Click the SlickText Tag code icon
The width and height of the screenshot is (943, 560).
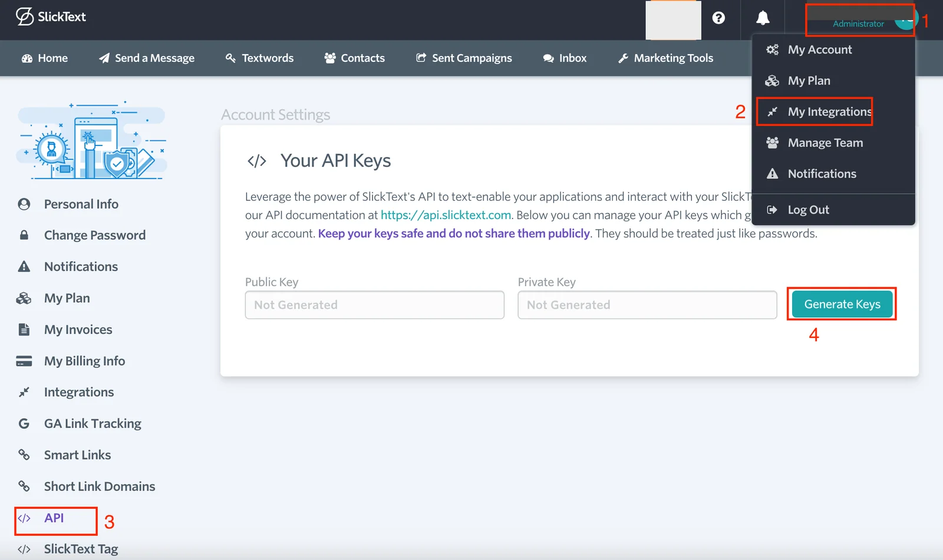coord(24,549)
